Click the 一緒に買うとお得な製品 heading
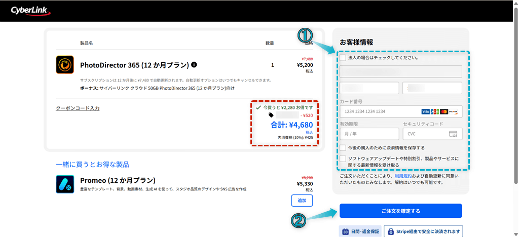519x237 pixels. [93, 164]
